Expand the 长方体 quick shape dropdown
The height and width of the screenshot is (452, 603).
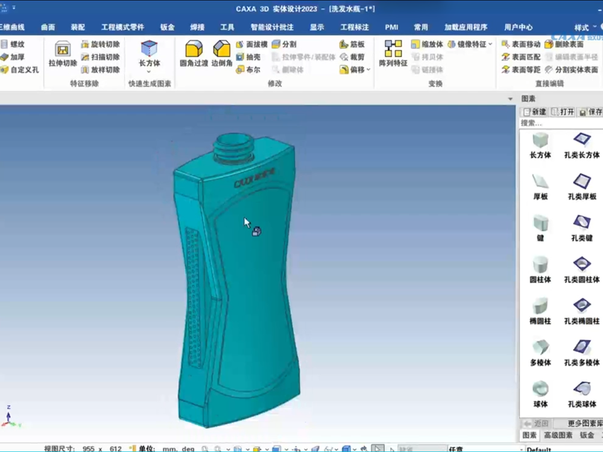point(149,72)
